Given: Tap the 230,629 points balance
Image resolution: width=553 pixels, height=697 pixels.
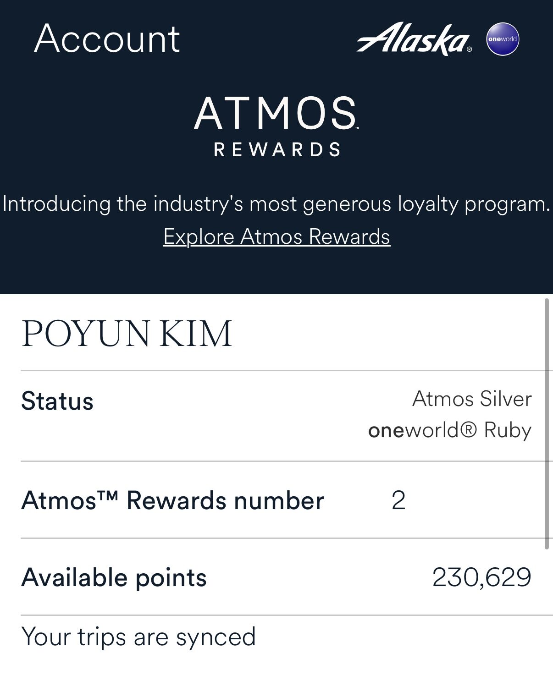Looking at the screenshot, I should [481, 577].
